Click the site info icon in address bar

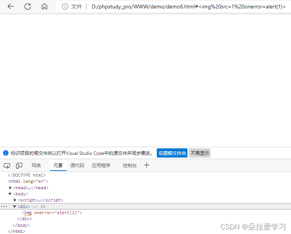click(x=65, y=6)
